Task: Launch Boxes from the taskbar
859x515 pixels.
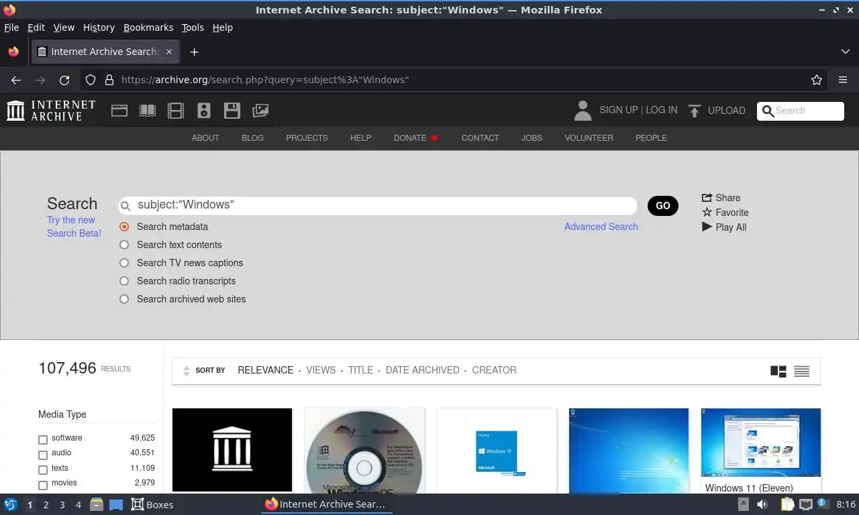Action: 152,504
